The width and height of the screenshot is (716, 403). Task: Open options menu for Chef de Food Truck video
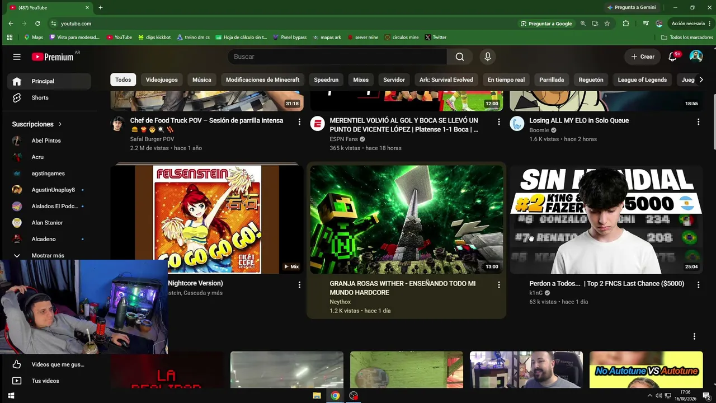tap(299, 121)
